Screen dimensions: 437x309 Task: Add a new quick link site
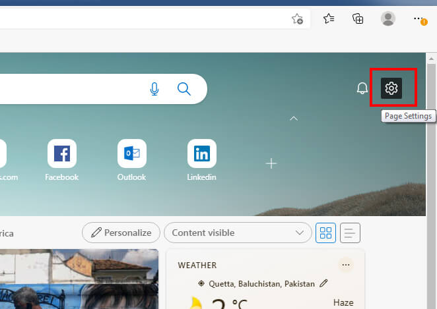271,163
